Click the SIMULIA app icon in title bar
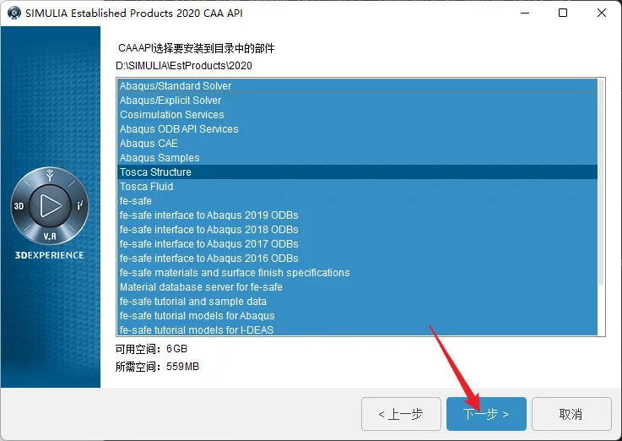 pos(14,13)
